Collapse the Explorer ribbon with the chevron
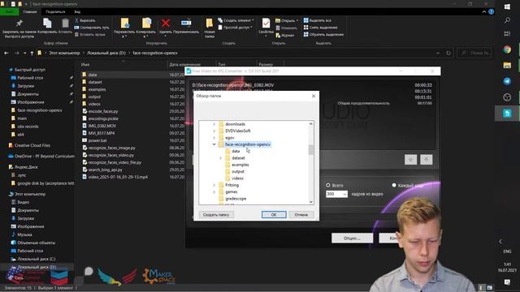Image resolution: width=520 pixels, height=292 pixels. pyautogui.click(x=484, y=11)
